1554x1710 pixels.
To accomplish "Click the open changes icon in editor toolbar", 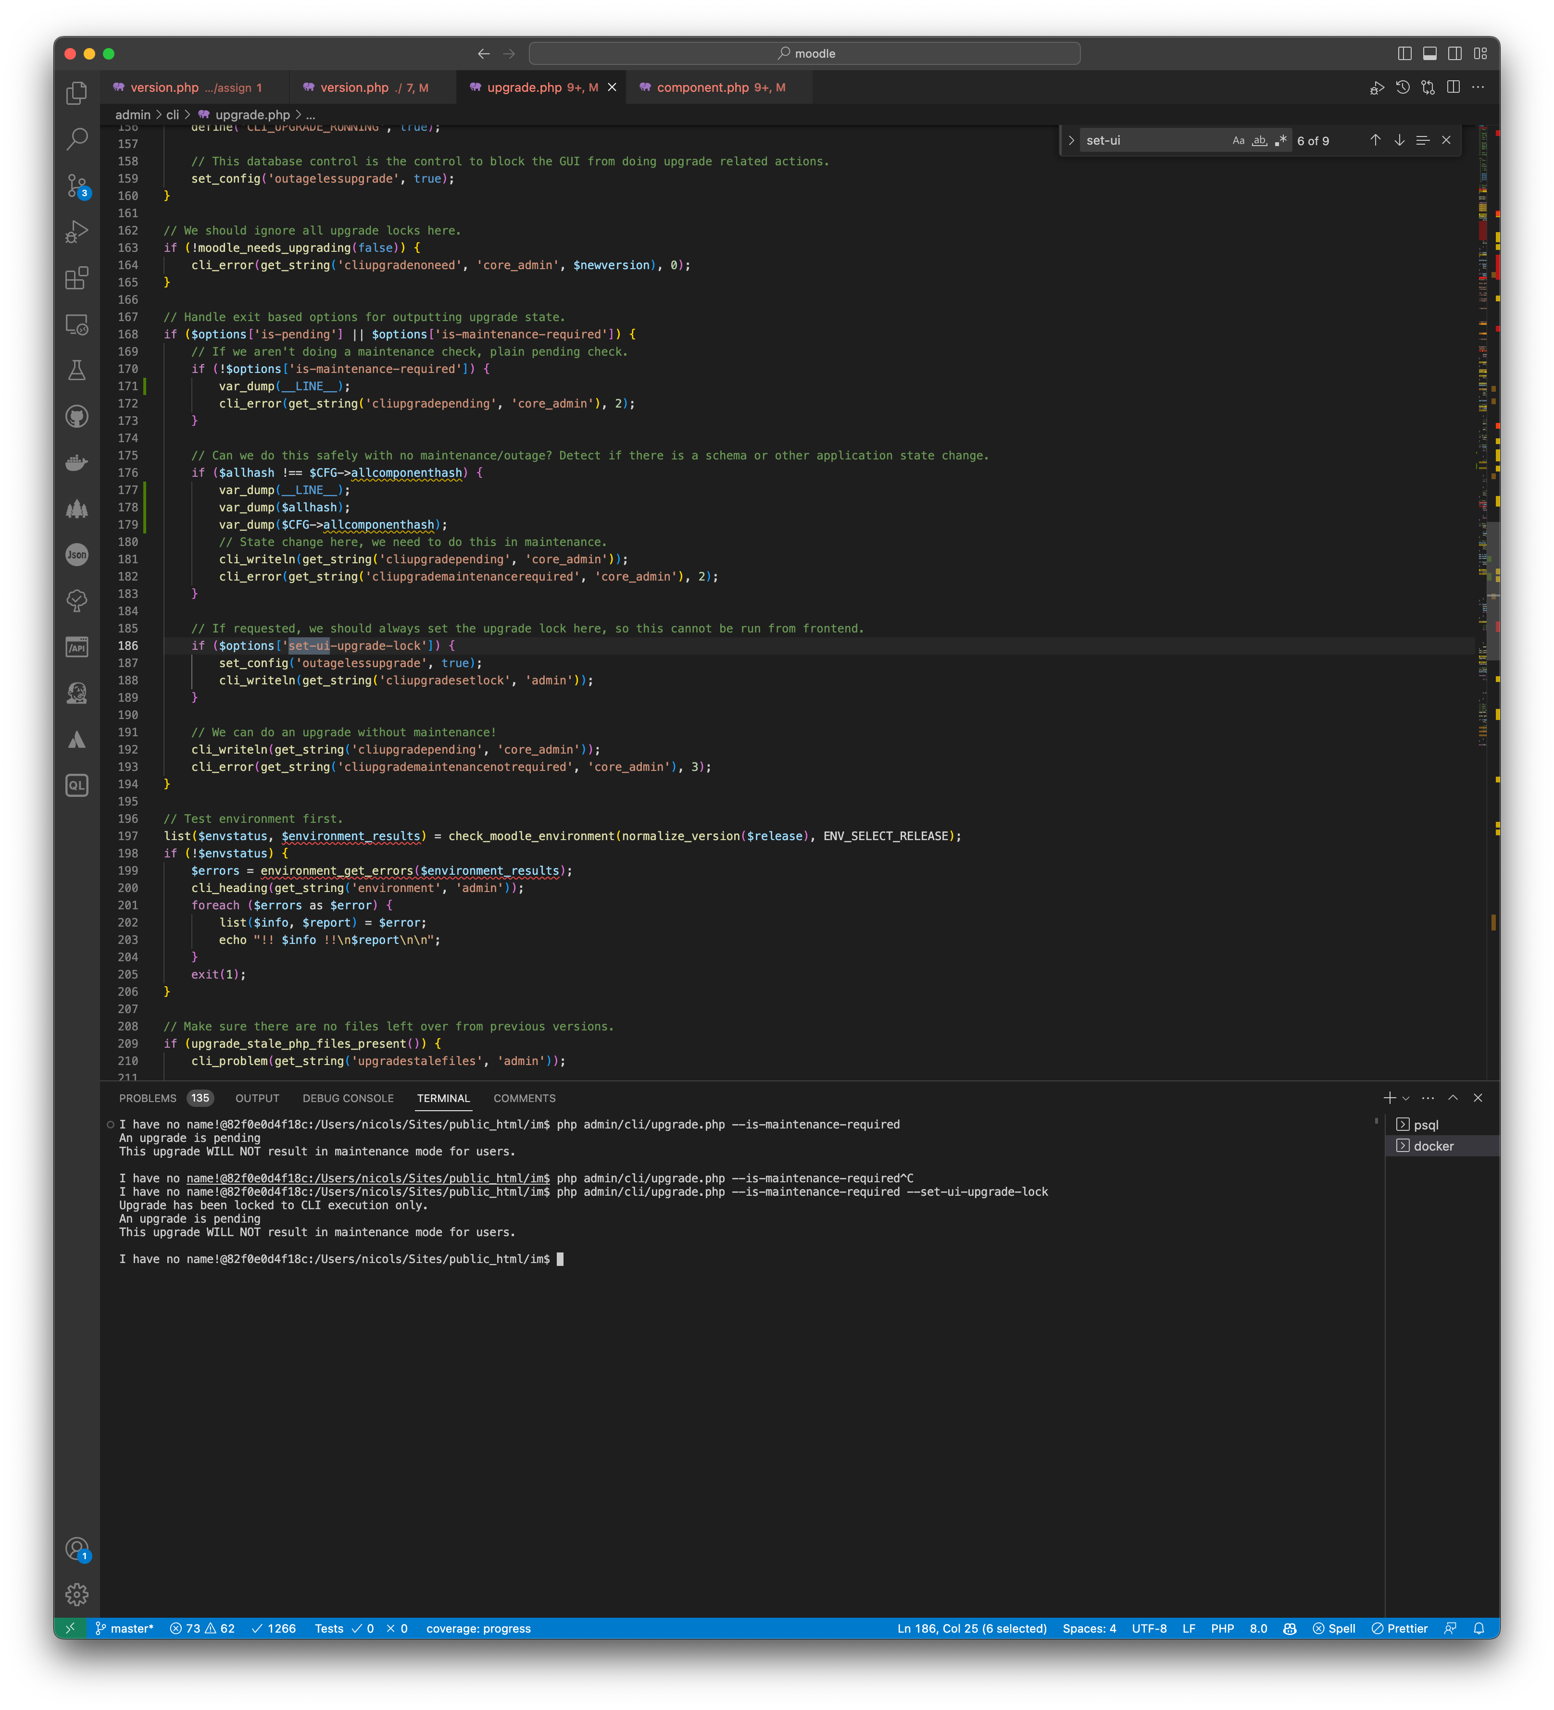I will [1429, 87].
